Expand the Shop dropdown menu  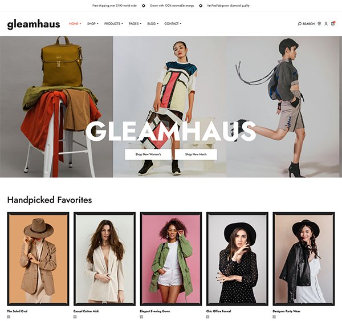point(93,23)
